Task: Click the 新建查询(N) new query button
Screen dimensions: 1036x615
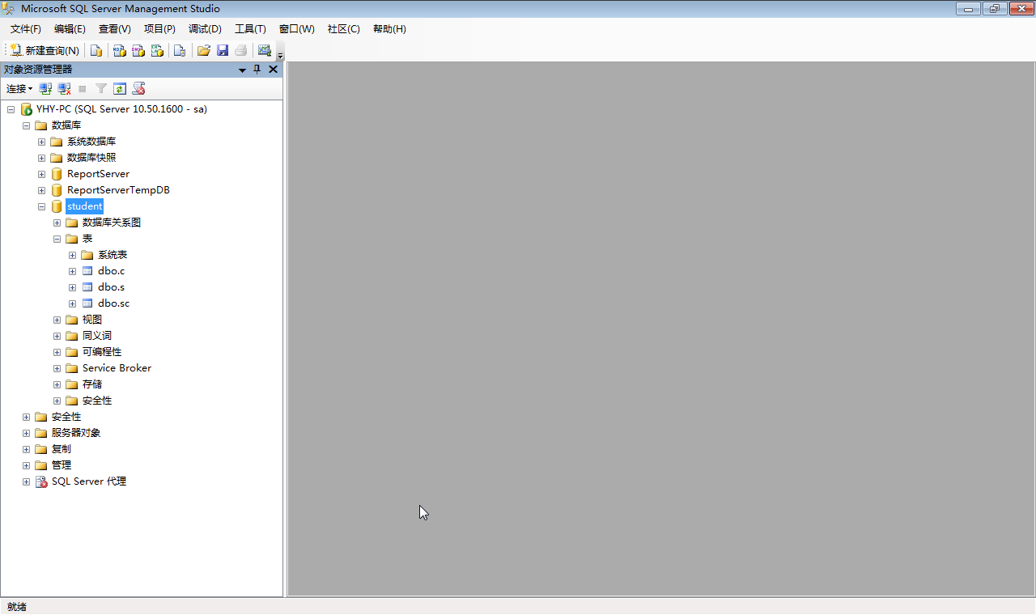Action: pyautogui.click(x=45, y=50)
